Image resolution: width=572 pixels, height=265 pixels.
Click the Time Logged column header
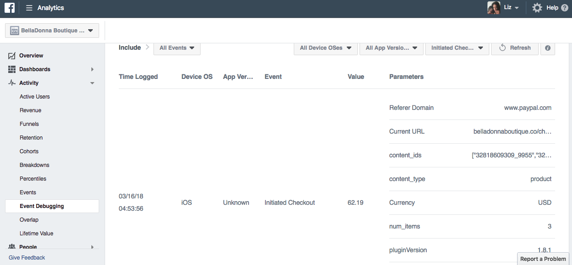tap(138, 77)
